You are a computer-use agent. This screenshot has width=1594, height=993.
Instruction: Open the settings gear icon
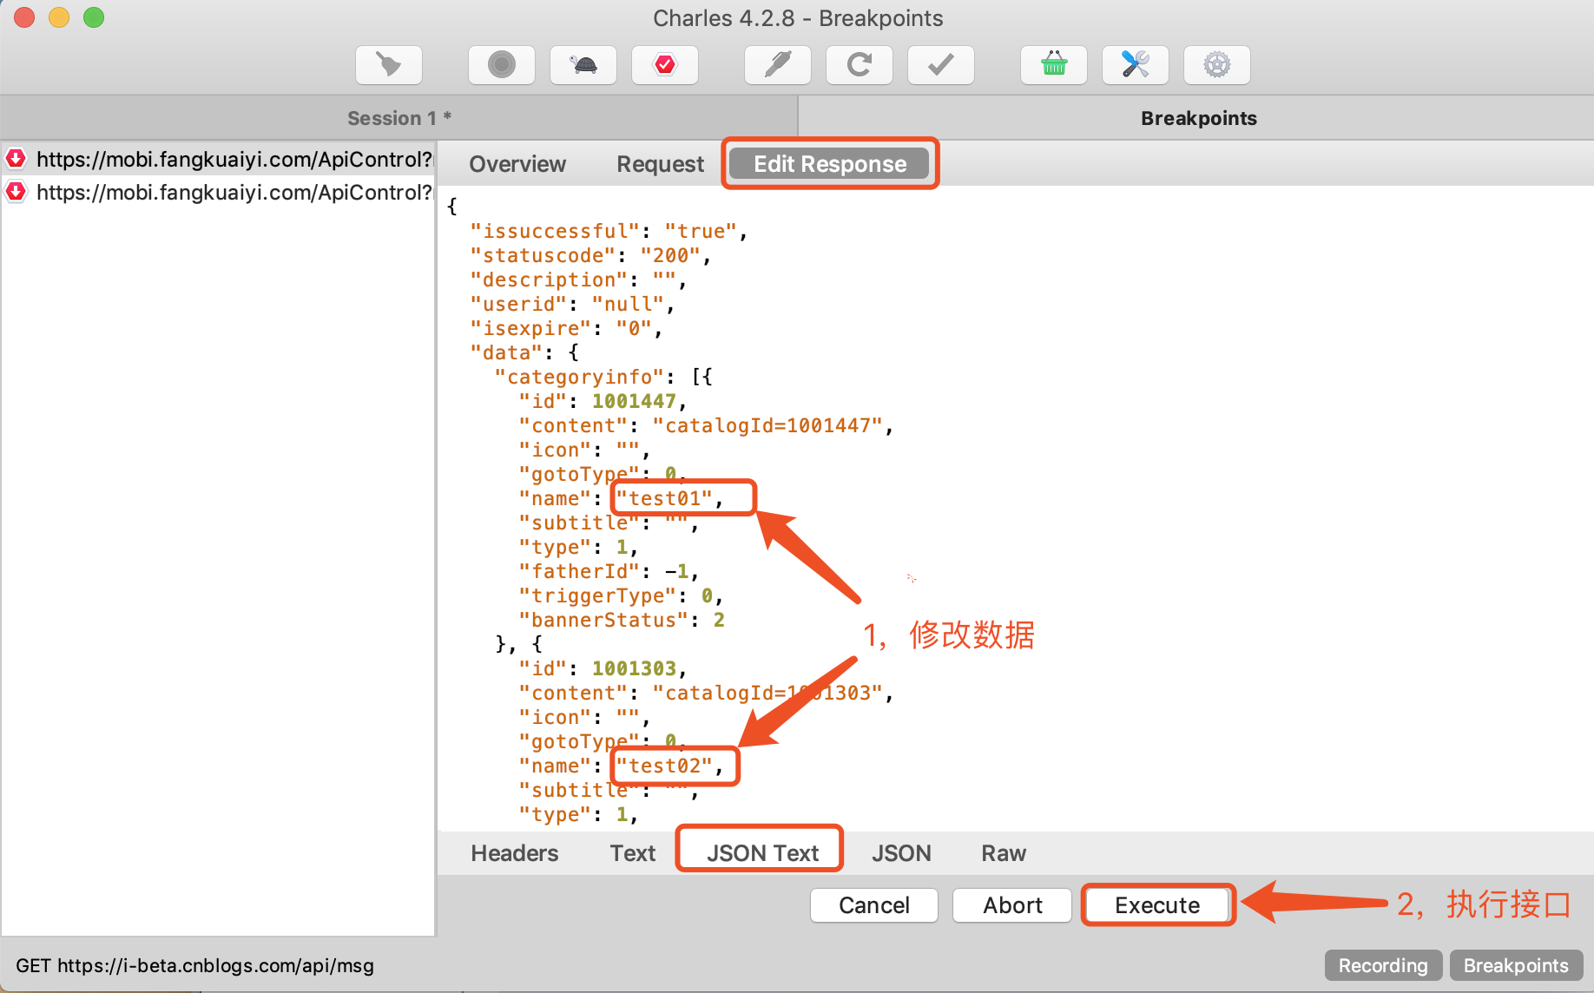tap(1216, 65)
